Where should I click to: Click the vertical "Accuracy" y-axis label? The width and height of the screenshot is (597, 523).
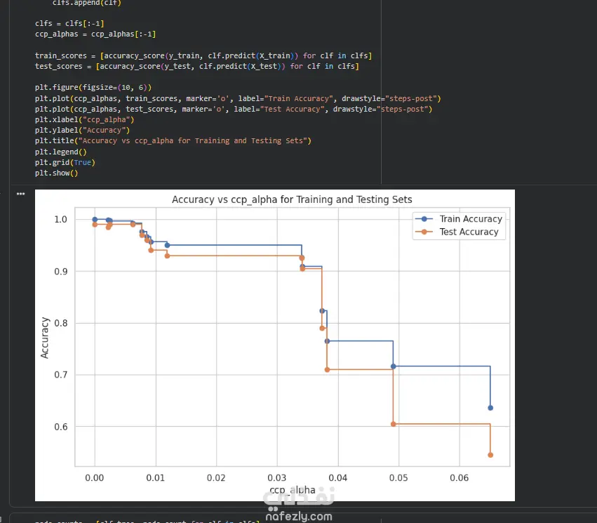click(x=45, y=338)
